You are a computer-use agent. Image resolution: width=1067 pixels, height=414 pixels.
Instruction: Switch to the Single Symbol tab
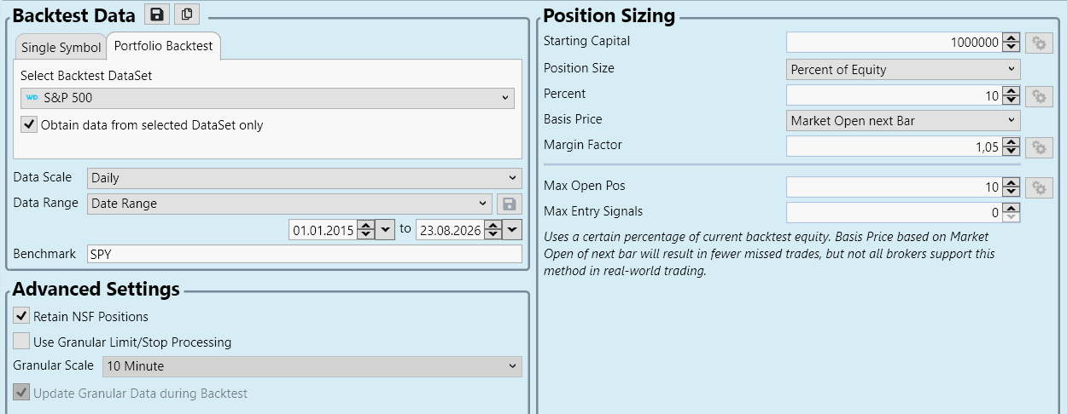point(61,48)
